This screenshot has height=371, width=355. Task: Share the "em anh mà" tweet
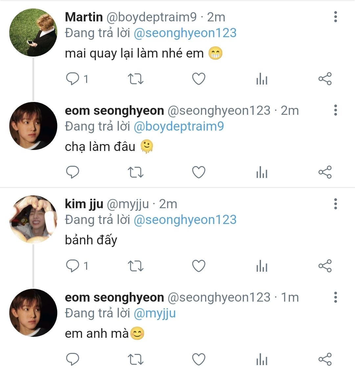click(x=325, y=359)
